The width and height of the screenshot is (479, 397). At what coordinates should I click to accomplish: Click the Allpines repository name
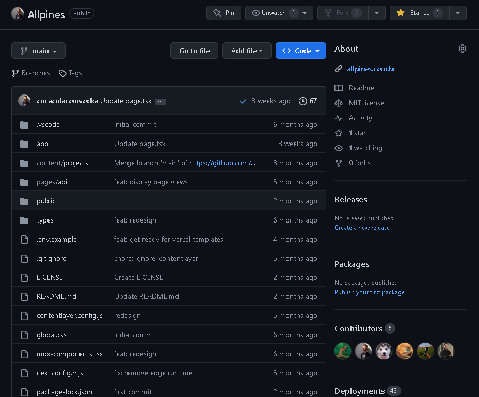[x=46, y=14]
